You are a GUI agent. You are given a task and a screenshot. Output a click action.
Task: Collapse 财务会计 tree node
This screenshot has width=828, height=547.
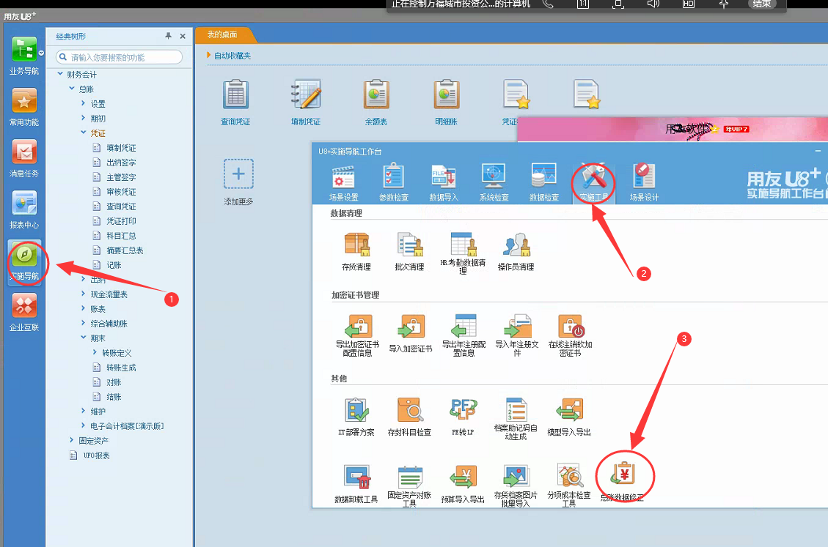coord(60,74)
